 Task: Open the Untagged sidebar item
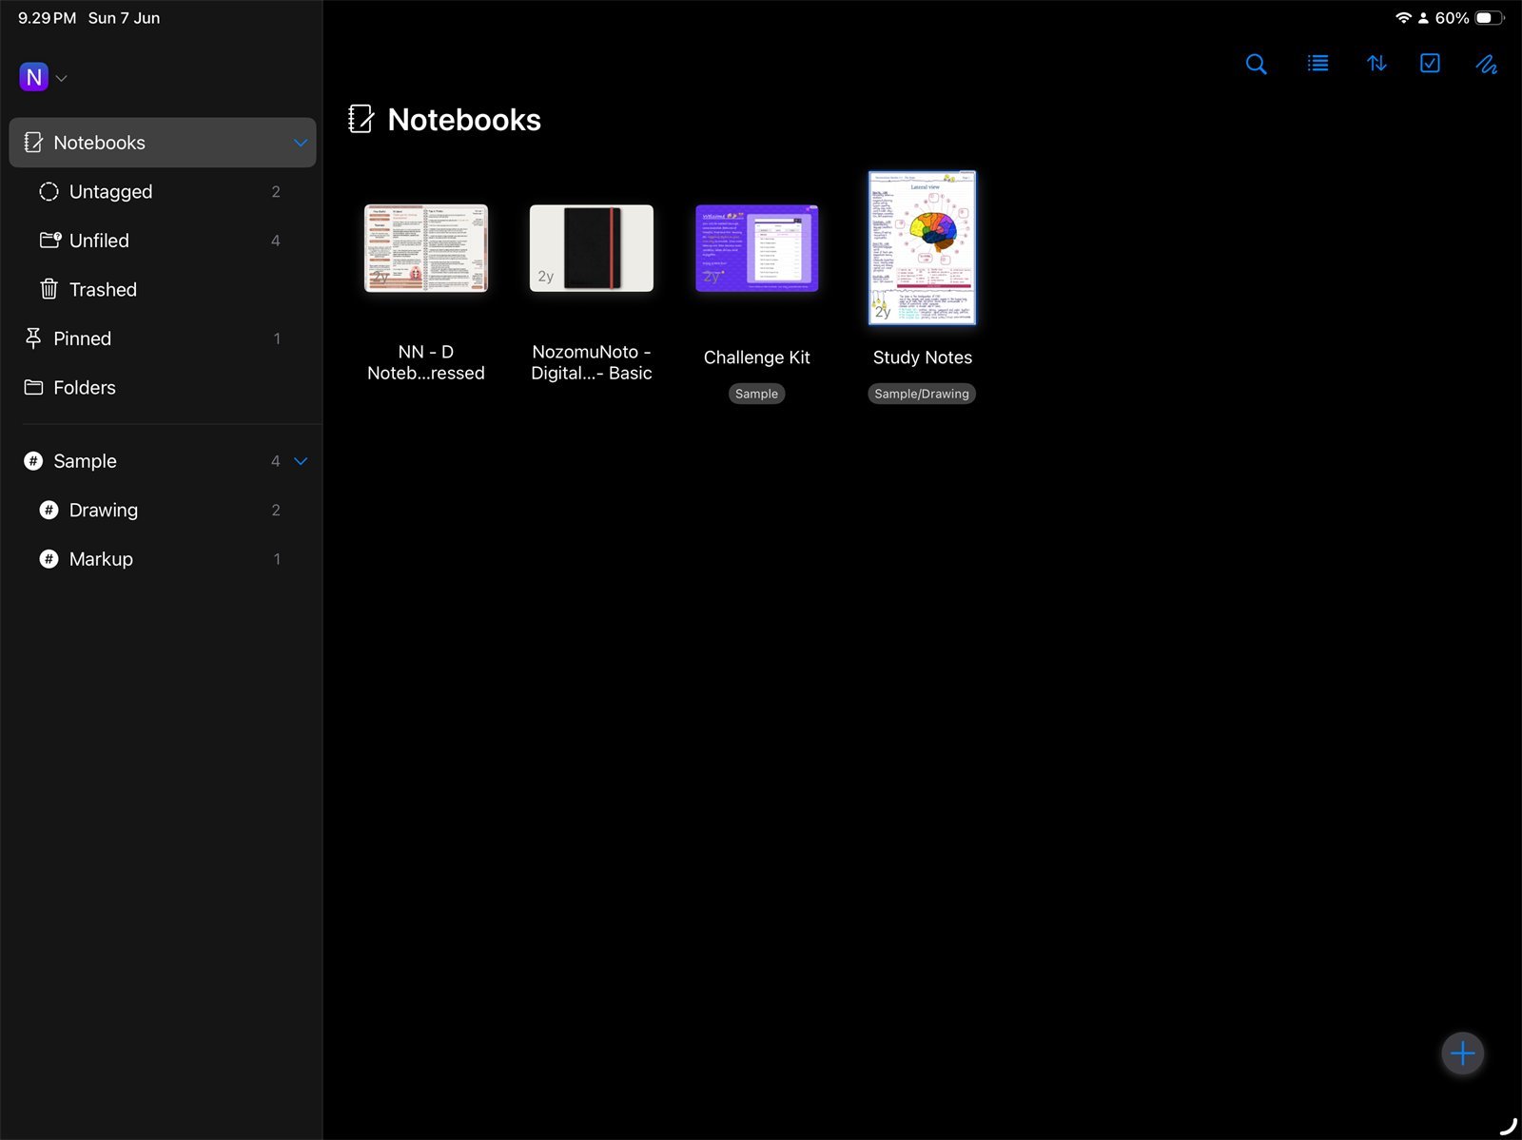tap(163, 191)
